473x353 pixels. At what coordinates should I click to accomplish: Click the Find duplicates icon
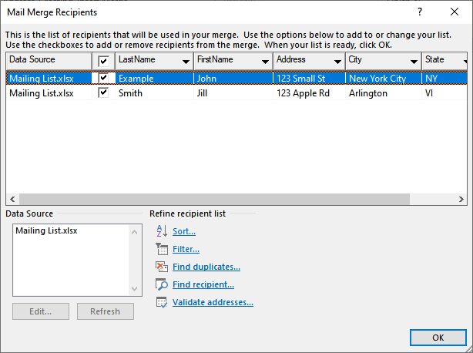click(162, 267)
